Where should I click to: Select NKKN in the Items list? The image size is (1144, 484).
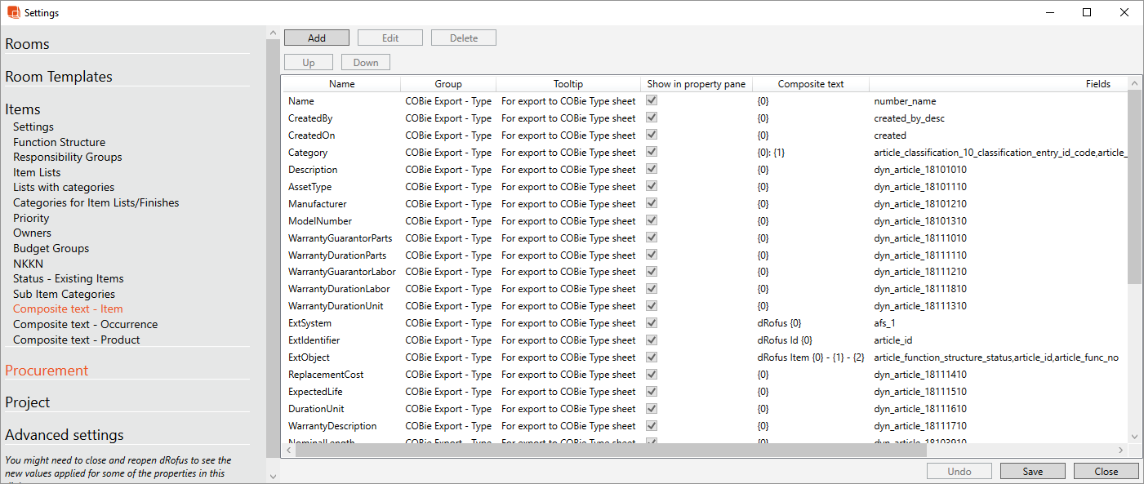28,263
